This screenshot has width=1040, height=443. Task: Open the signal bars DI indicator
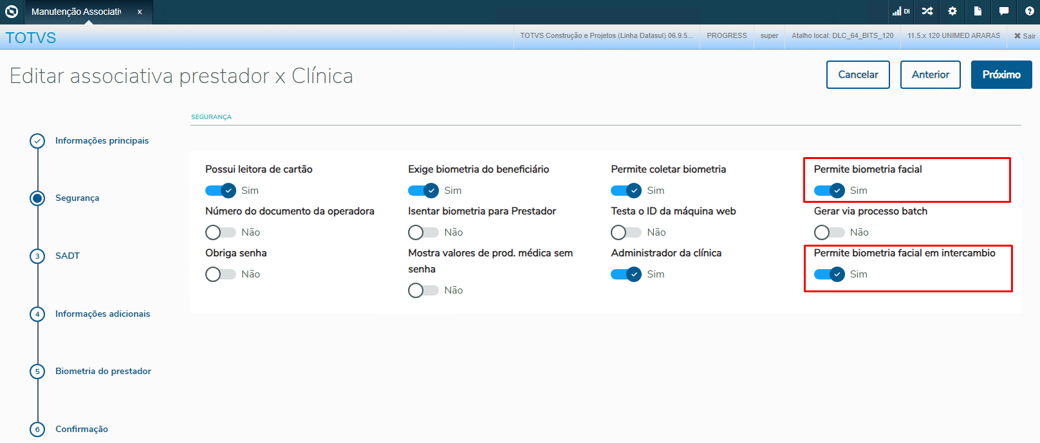pos(901,12)
